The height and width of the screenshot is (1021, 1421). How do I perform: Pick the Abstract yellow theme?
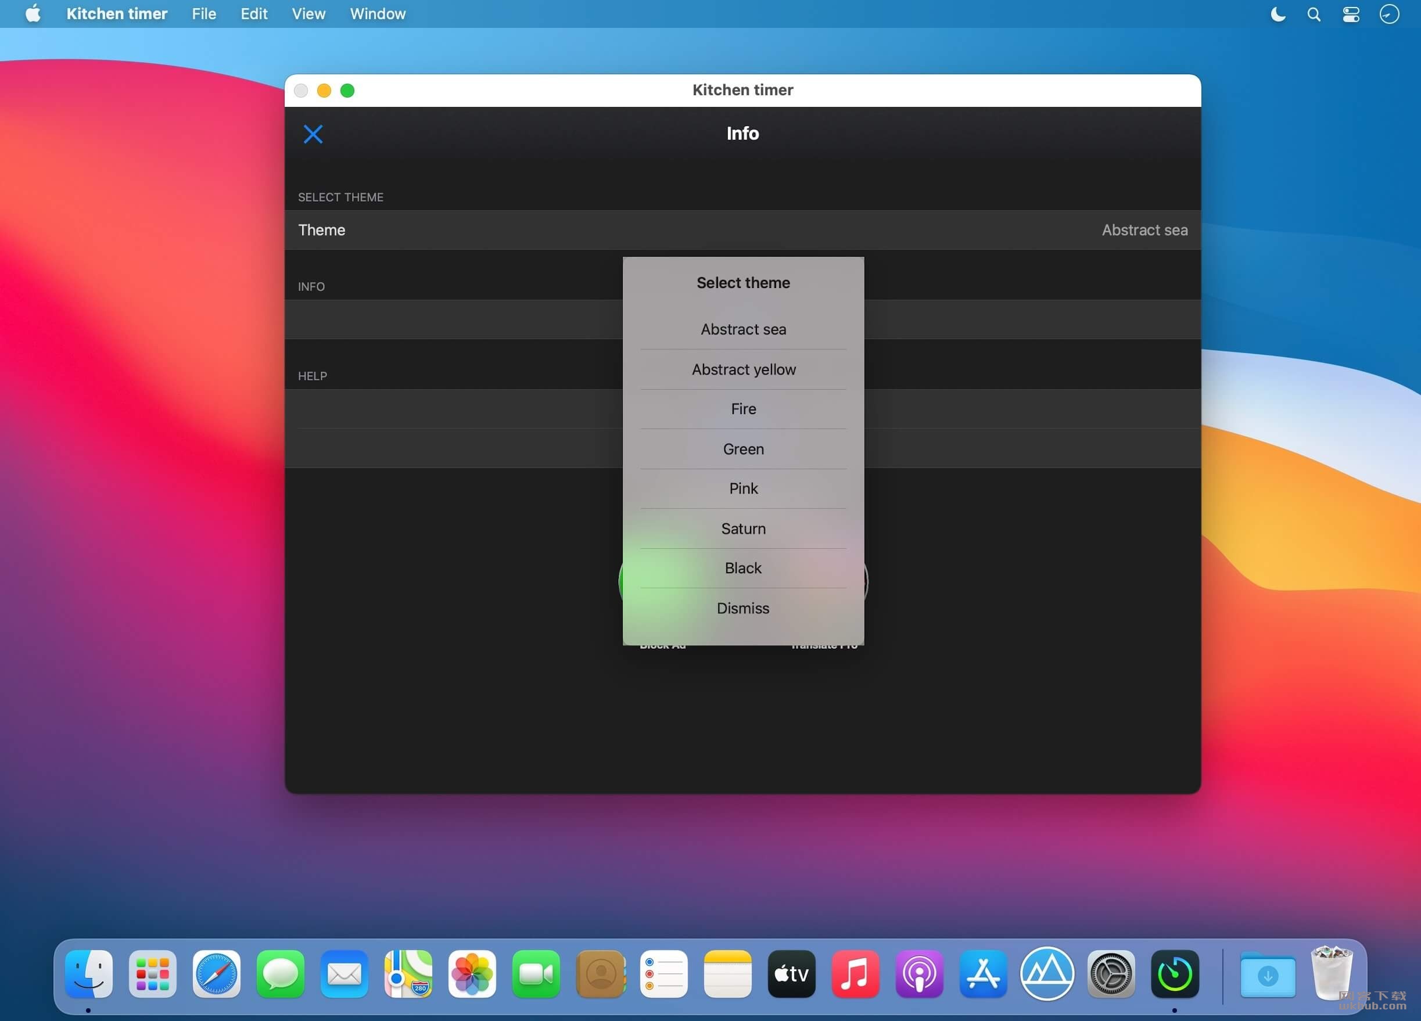tap(743, 369)
